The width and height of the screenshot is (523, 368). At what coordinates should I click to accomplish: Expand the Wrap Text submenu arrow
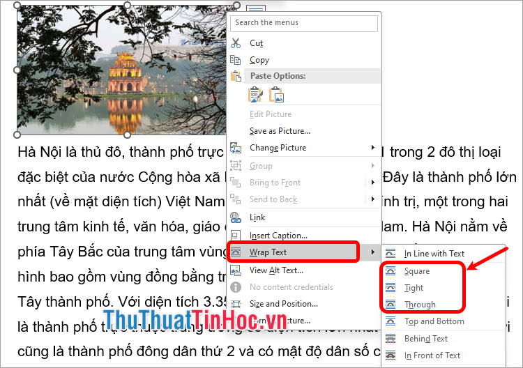point(372,252)
